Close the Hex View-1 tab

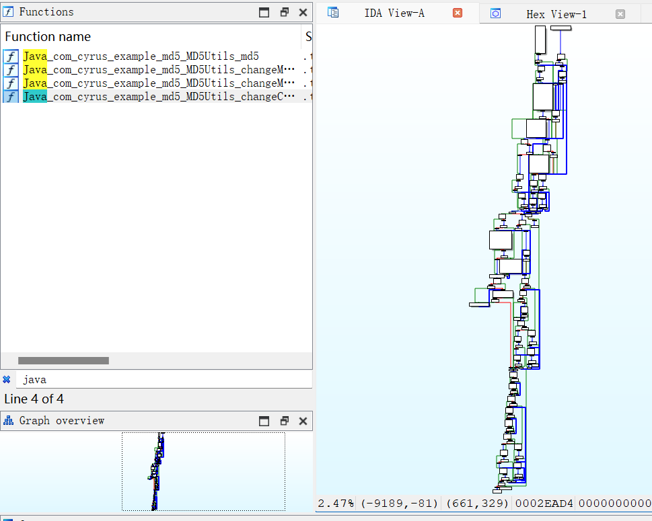[620, 14]
